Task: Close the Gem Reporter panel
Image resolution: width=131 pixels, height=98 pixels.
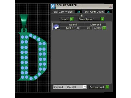Action: 111,6
